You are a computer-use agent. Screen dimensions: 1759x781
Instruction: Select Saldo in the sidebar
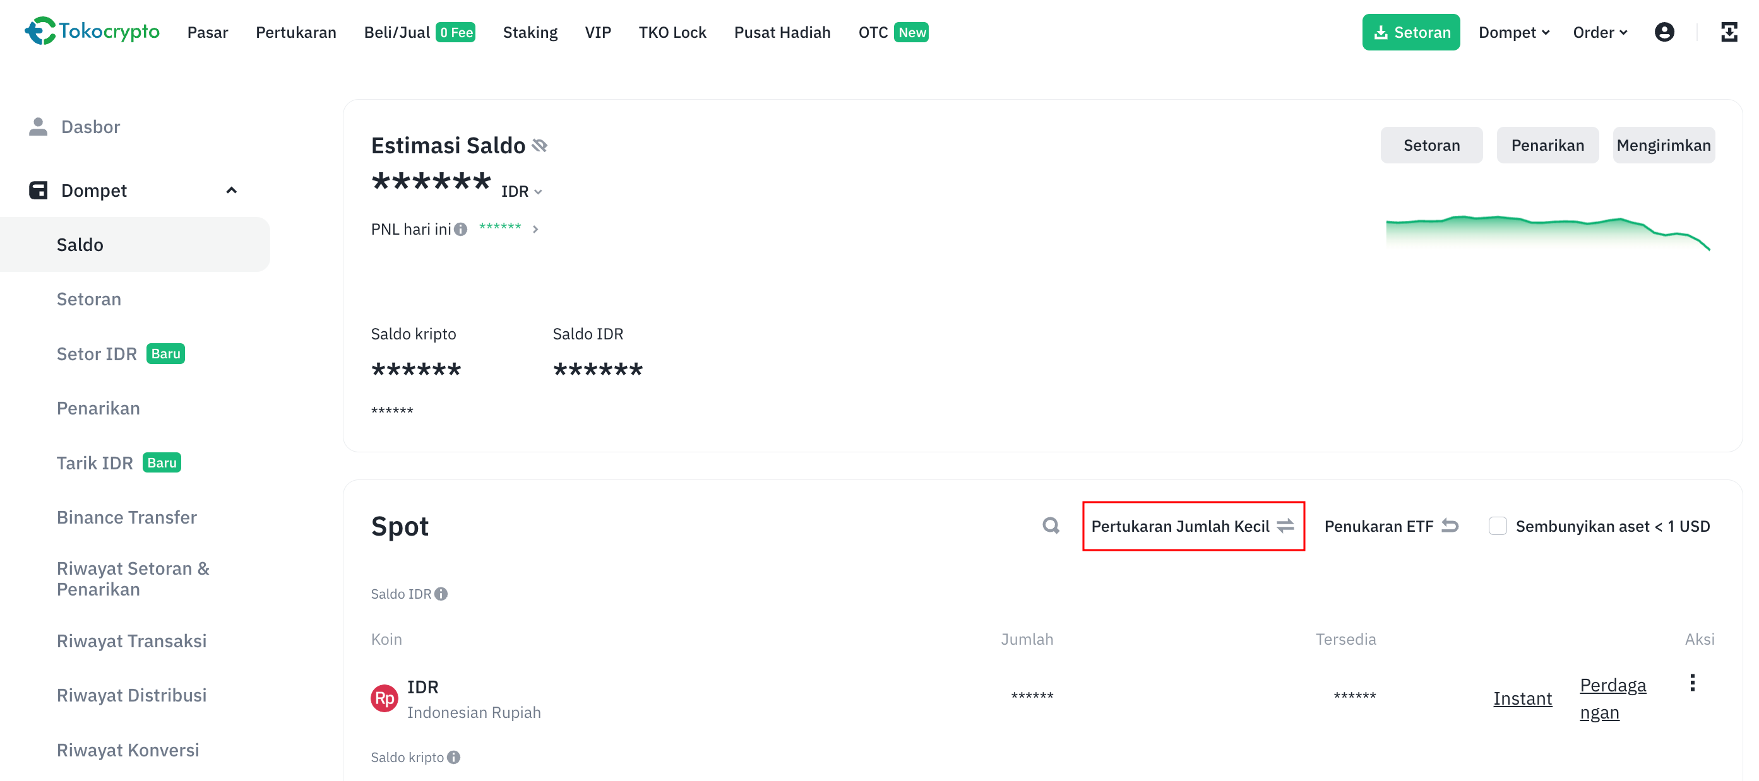coord(135,244)
